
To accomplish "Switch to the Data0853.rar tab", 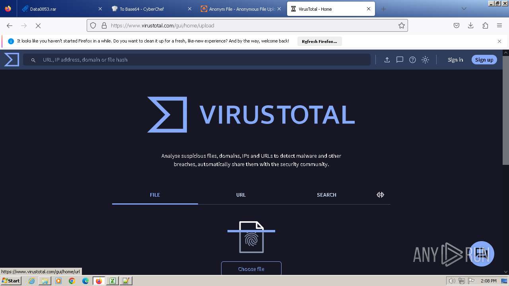I will click(x=62, y=9).
